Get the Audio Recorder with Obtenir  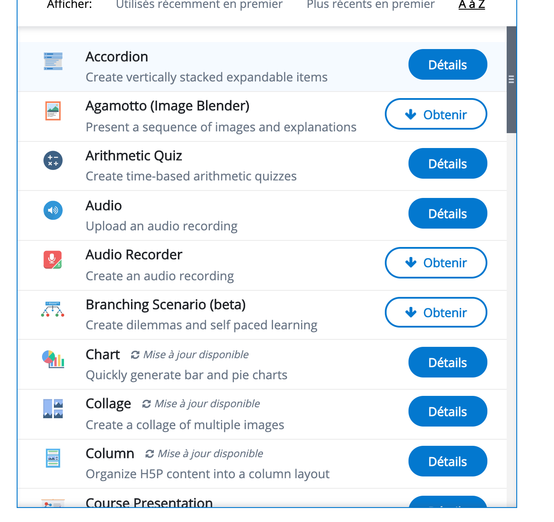tap(436, 263)
